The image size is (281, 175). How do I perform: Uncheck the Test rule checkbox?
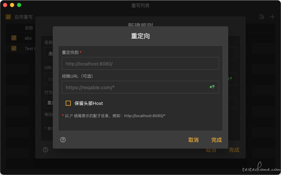pos(14,48)
